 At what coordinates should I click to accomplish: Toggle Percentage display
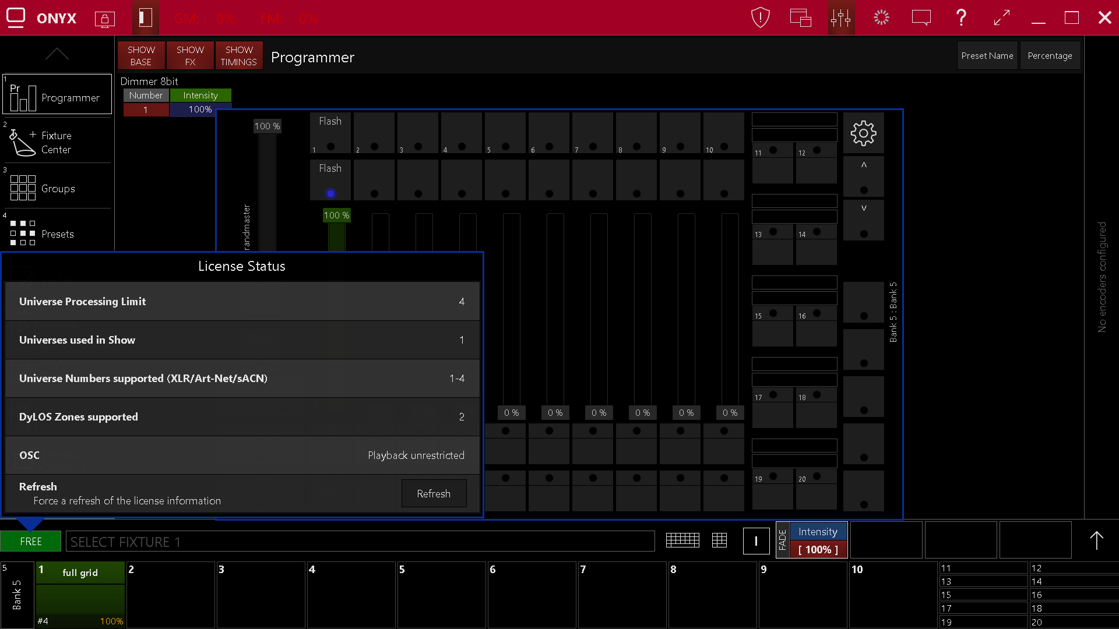(1050, 55)
